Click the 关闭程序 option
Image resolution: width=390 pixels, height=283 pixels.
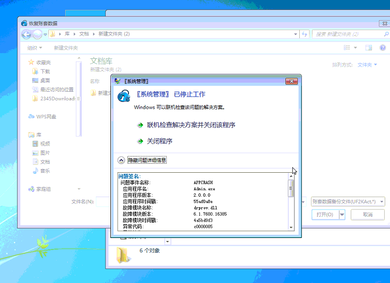(159, 141)
